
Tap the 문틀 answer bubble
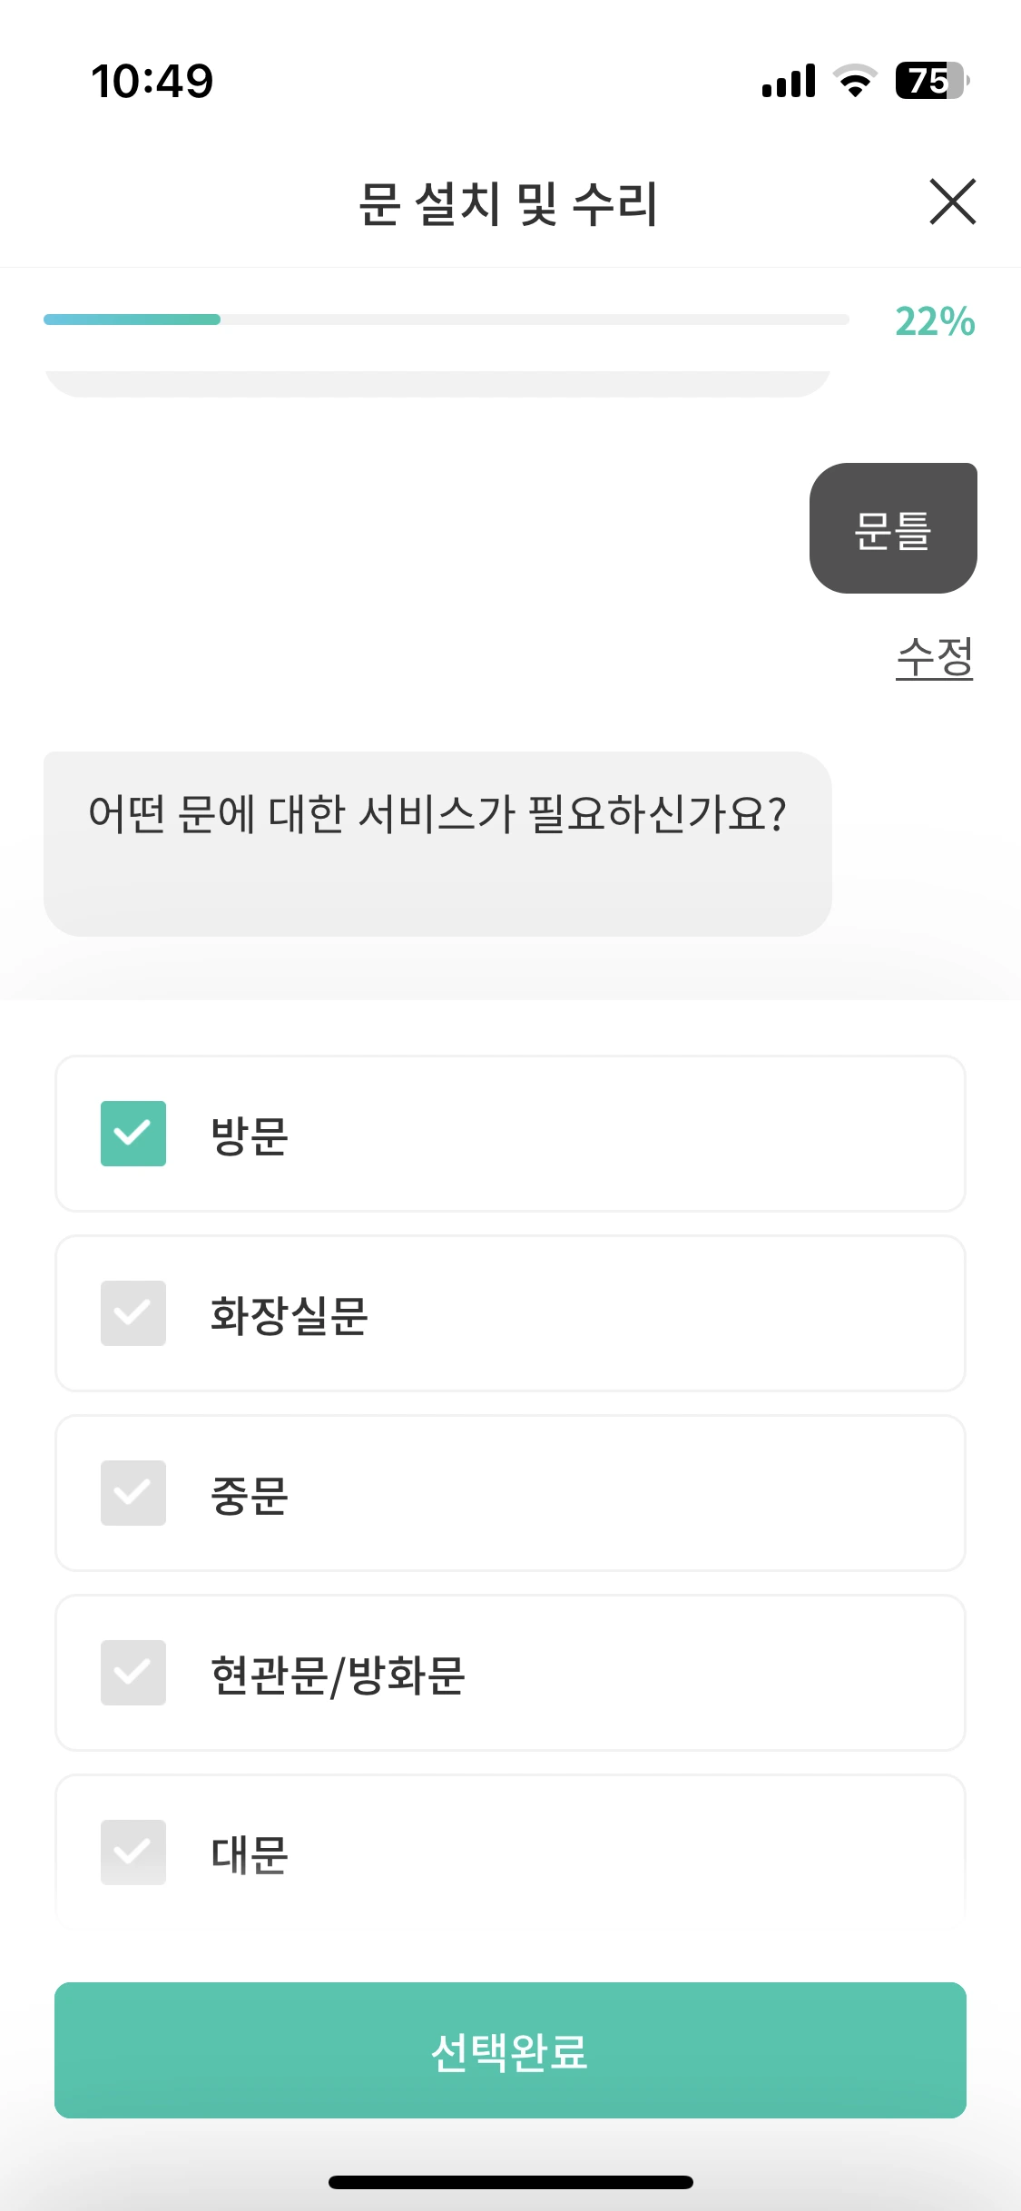point(893,528)
